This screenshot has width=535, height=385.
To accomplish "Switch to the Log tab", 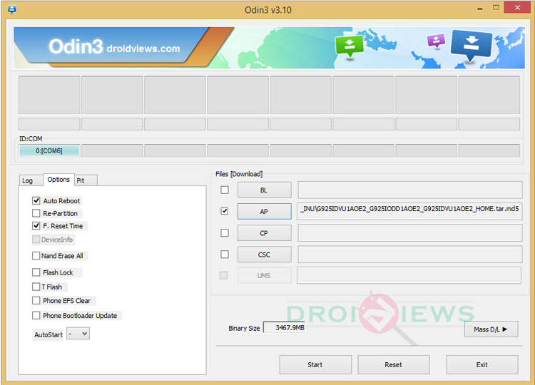I will tap(31, 180).
